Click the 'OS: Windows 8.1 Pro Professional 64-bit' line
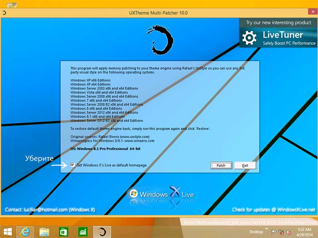318x238 pixels. 105,149
